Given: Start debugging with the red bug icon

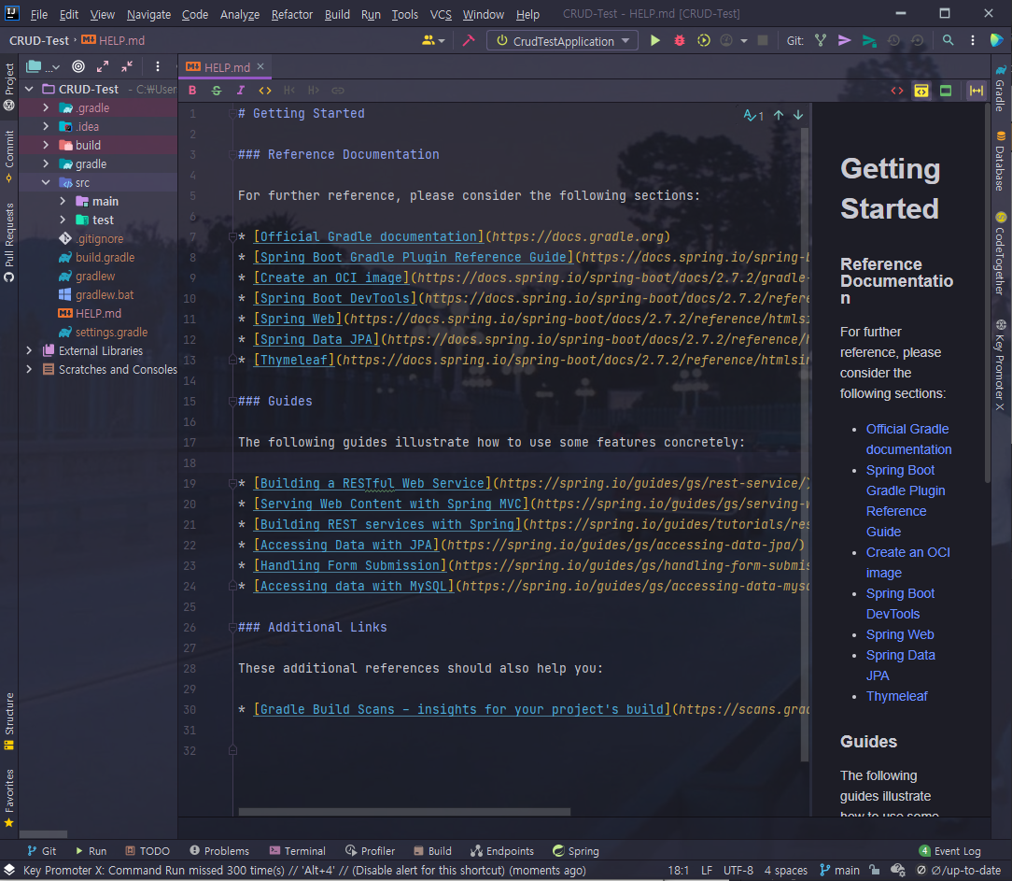Looking at the screenshot, I should (x=679, y=41).
